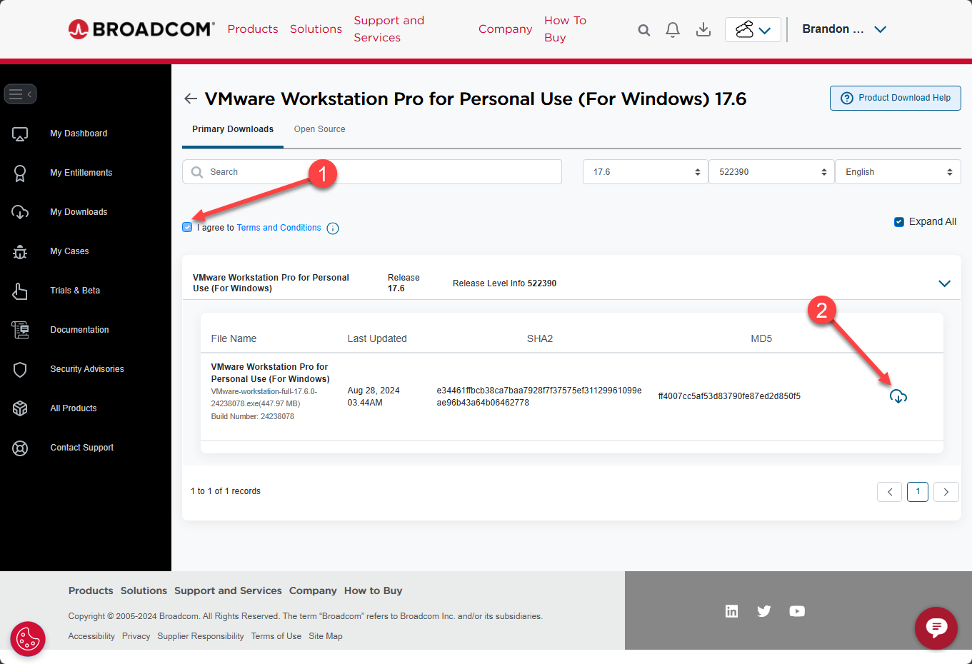972x664 pixels.
Task: Open the cloud portal switcher dropdown
Action: click(753, 29)
